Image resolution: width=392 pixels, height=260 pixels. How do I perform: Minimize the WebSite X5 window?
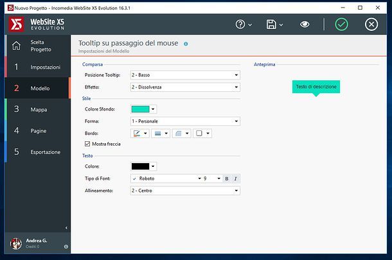(343, 8)
